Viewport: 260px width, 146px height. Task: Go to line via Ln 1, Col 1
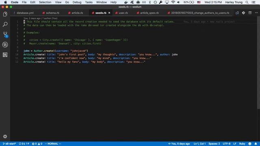click(x=199, y=144)
